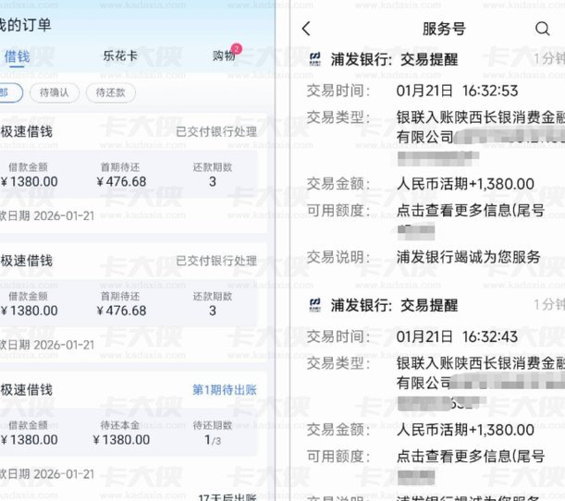Image resolution: width=565 pixels, height=501 pixels.
Task: Tap the first 浦发银行: 交易提醒 header
Action: pos(394,59)
